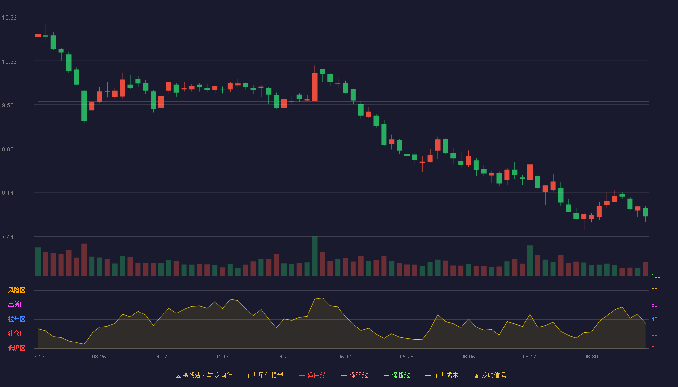The width and height of the screenshot is (678, 387).
Task: Click the 04-17 date axis label
Action: point(222,357)
